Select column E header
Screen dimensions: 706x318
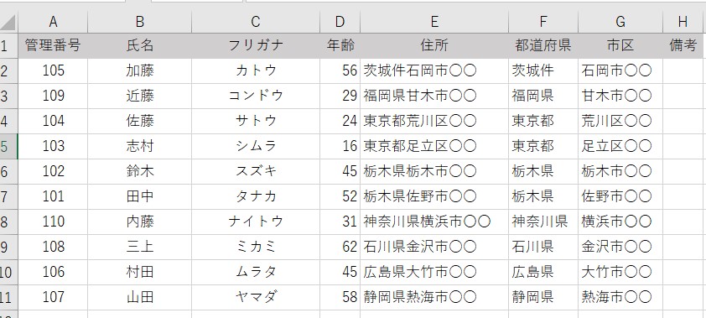pos(434,22)
